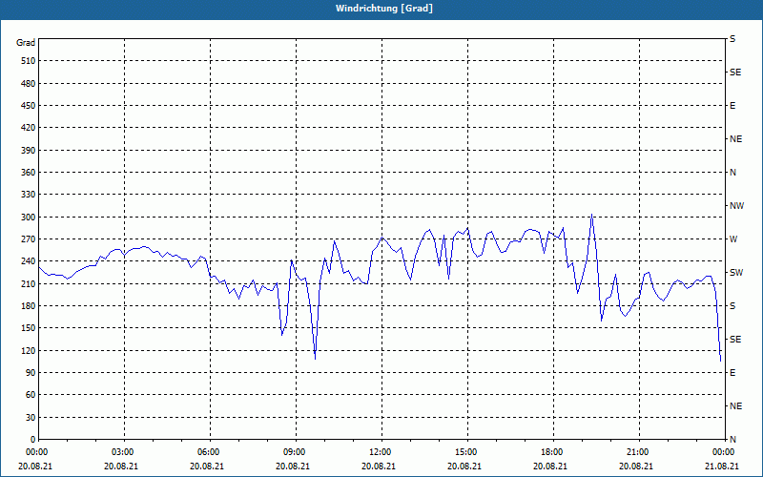Viewport: 763px width, 477px height.
Task: Select the 20.08.21 date under 12:00
Action: coord(379,467)
